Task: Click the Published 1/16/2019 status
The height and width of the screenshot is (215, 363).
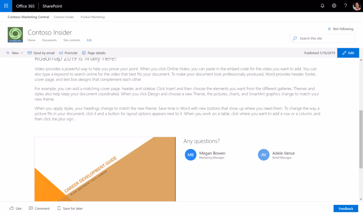Action: [x=319, y=53]
